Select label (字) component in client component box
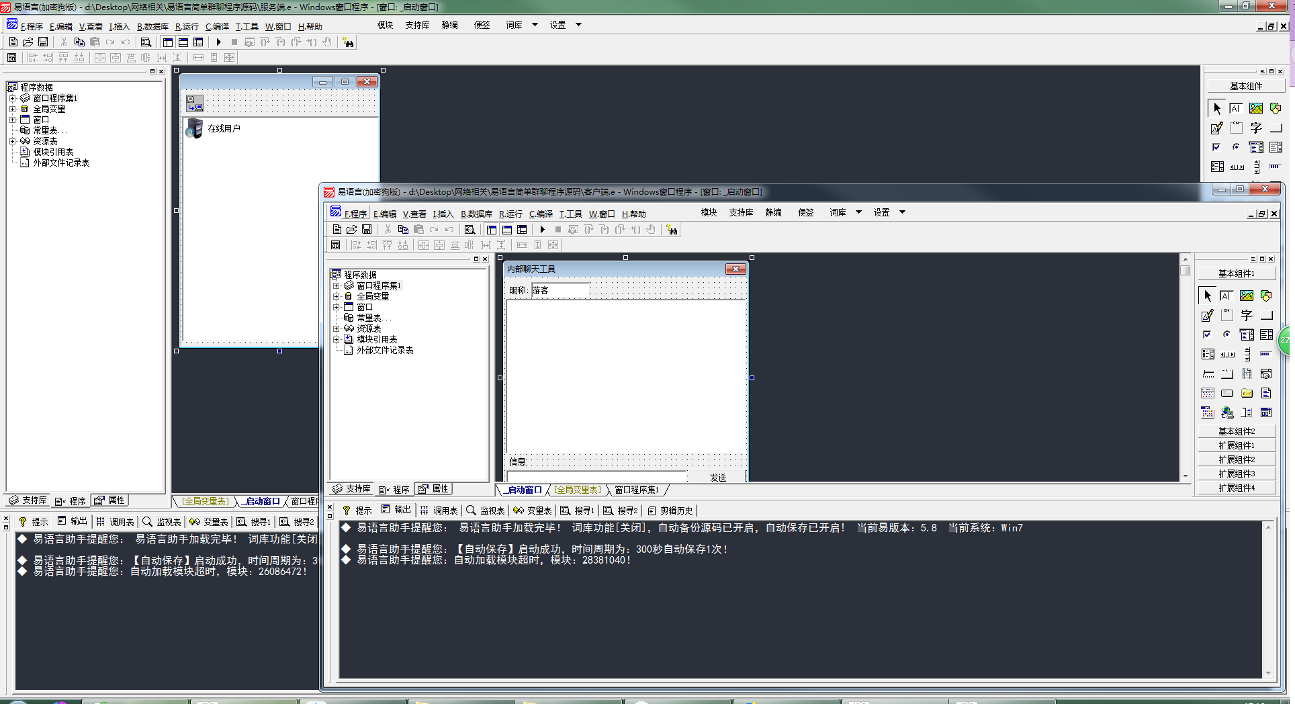 [x=1247, y=315]
